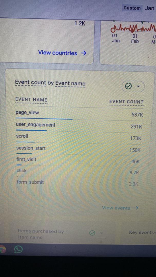Click the scroll event name
The image size is (156, 277).
tap(22, 136)
